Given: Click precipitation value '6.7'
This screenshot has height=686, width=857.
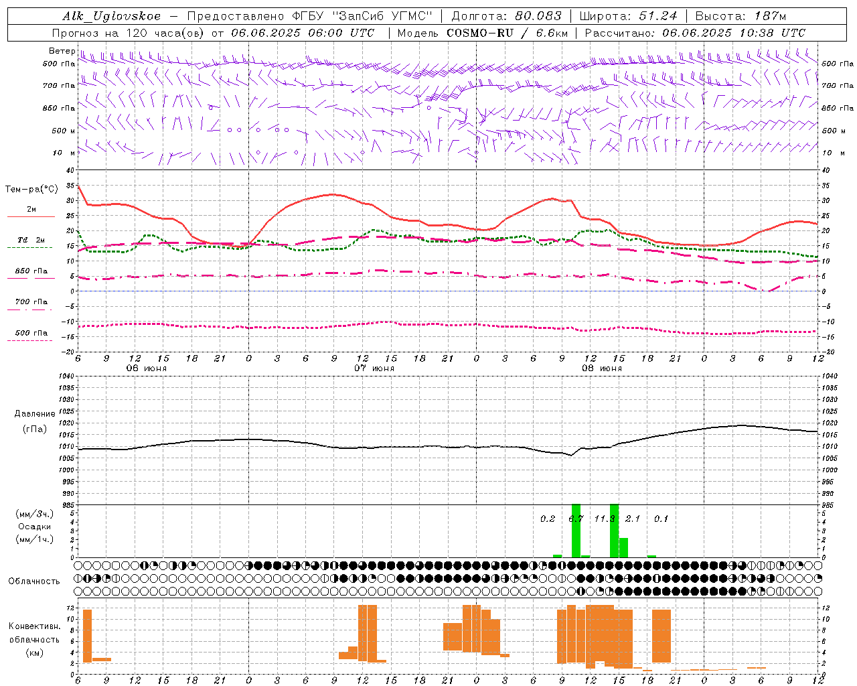Looking at the screenshot, I should pos(576,519).
